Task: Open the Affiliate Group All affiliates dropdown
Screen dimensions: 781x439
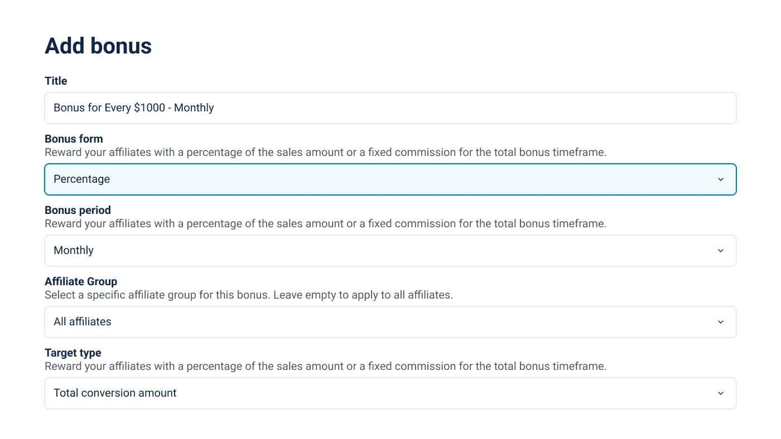Action: [390, 322]
